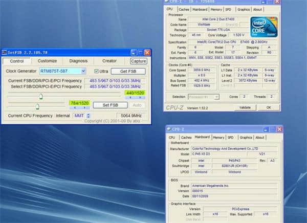Click the Validate button in CPU-Z
307x223 pixels.
[245, 107]
